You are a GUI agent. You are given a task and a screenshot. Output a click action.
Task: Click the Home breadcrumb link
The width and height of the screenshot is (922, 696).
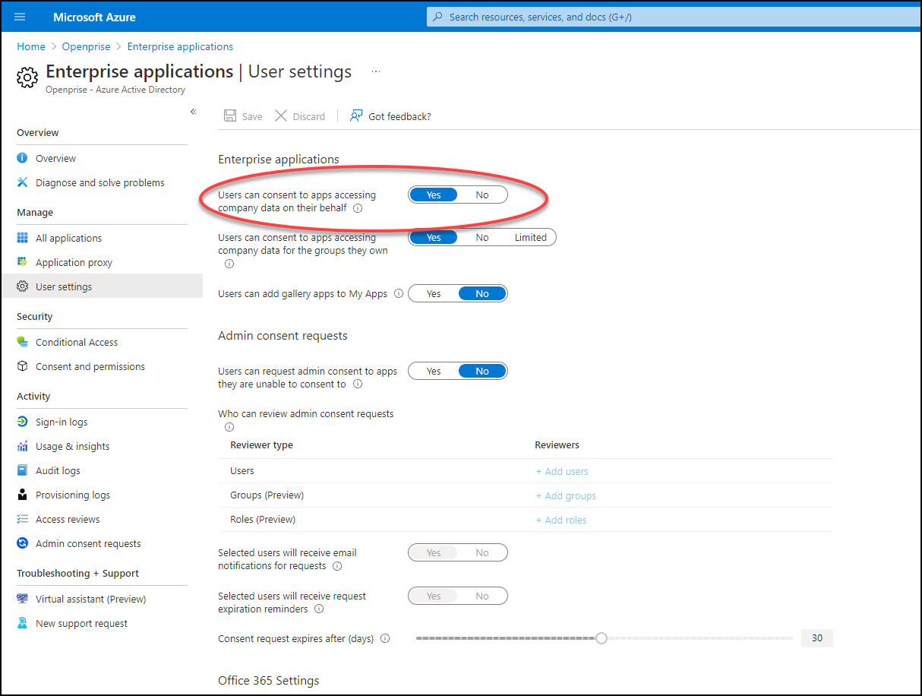(x=31, y=46)
